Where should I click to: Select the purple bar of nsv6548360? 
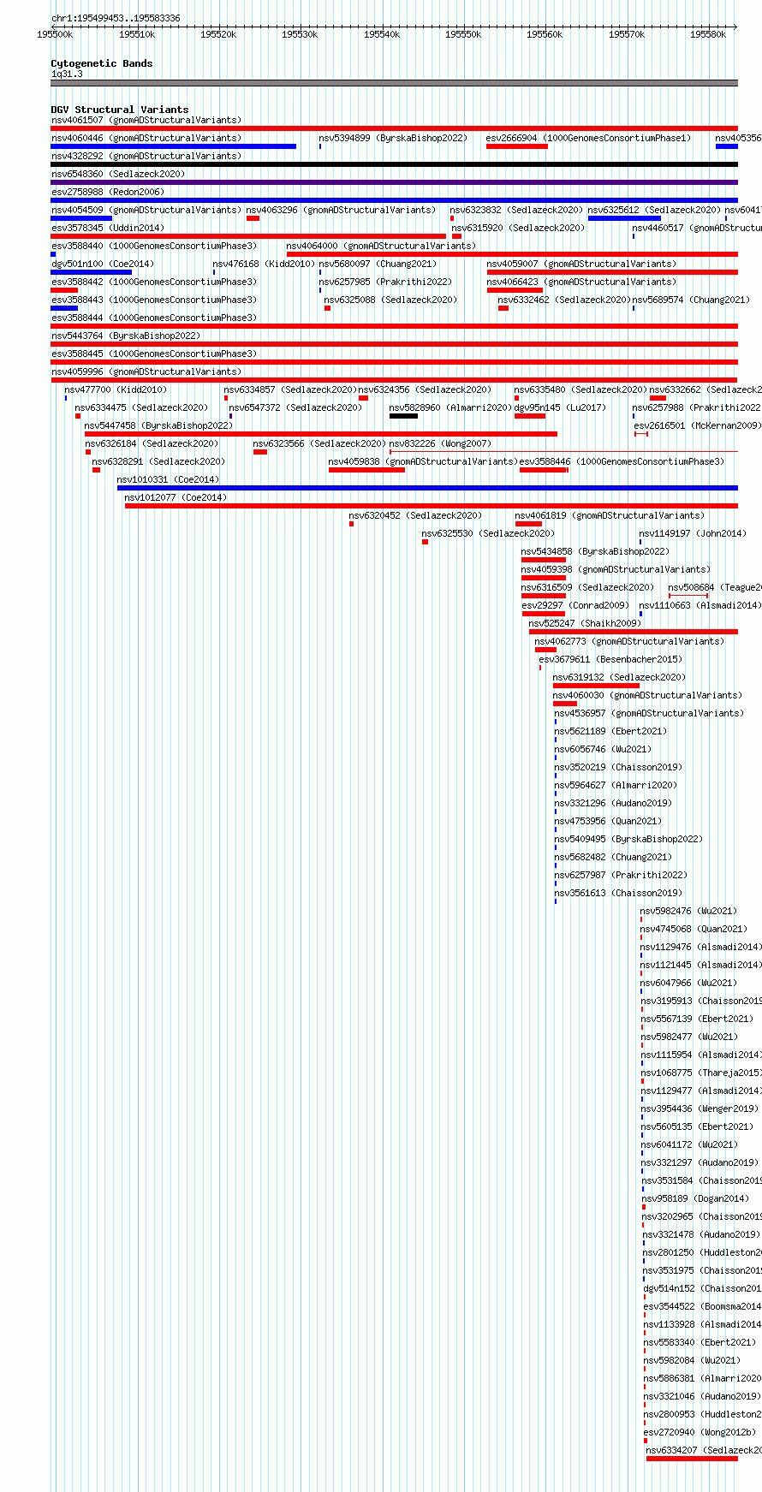[395, 182]
